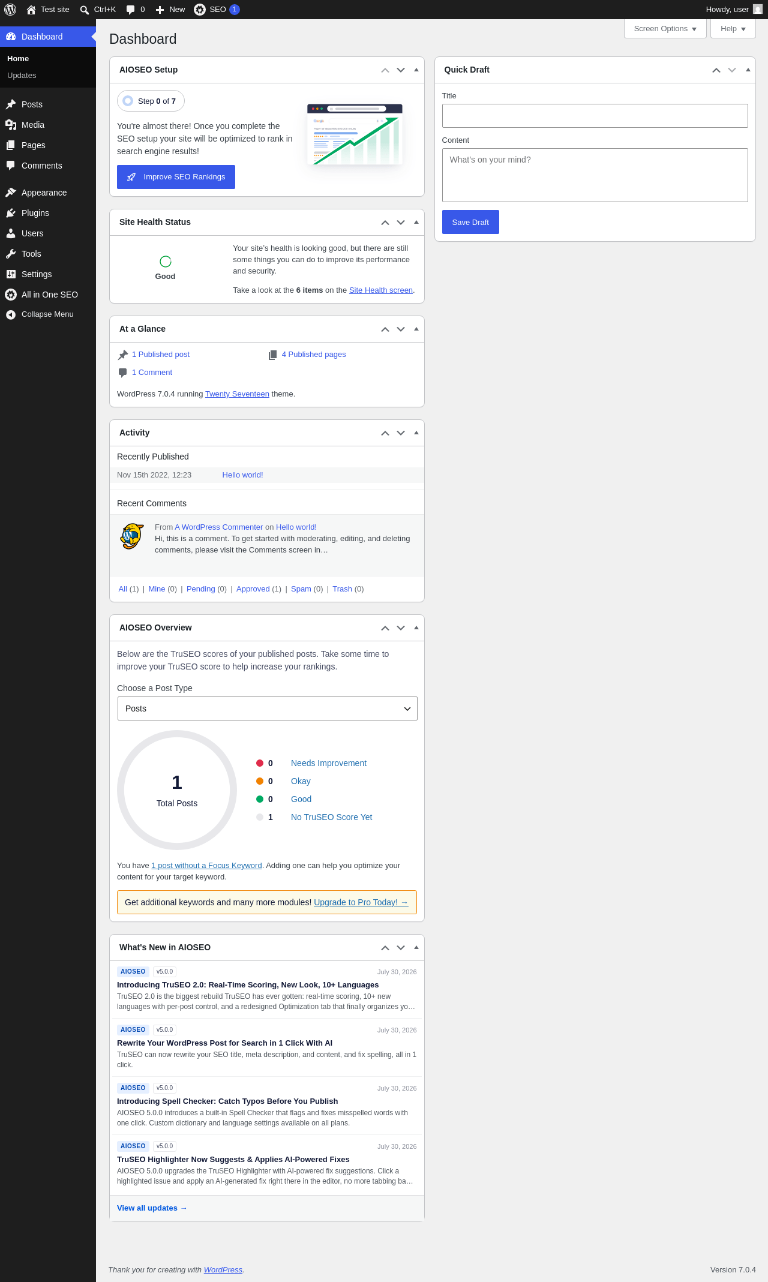Toggle the Site Health Status panel
This screenshot has width=768, height=1282.
[416, 223]
